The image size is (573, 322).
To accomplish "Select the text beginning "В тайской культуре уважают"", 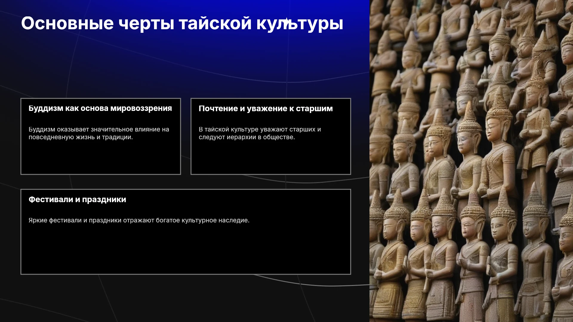I will (260, 133).
